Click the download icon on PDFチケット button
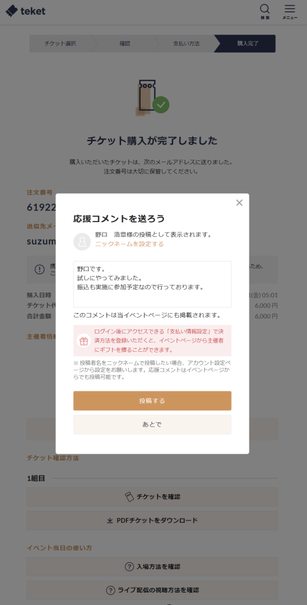 (x=109, y=520)
